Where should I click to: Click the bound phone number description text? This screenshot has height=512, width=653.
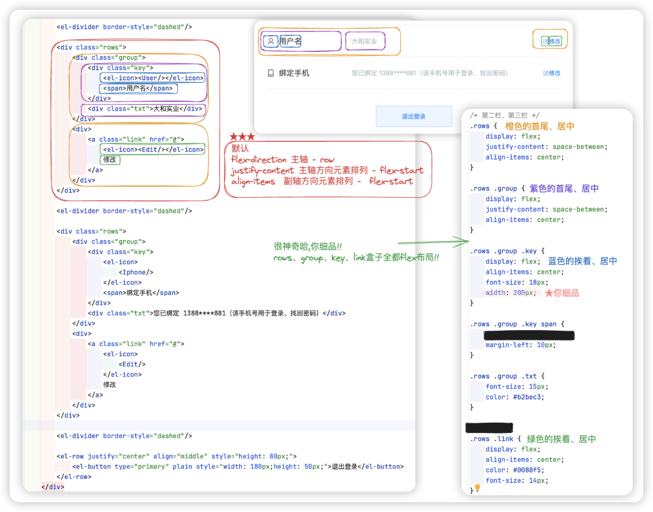pyautogui.click(x=430, y=73)
